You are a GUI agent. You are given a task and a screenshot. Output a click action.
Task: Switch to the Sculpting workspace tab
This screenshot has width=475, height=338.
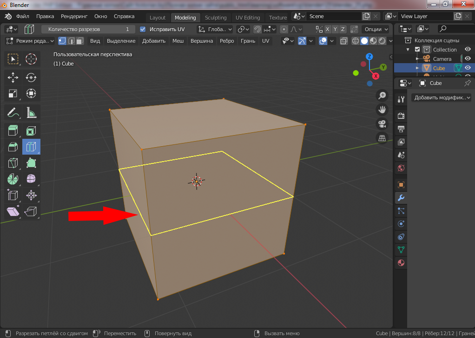coord(216,18)
